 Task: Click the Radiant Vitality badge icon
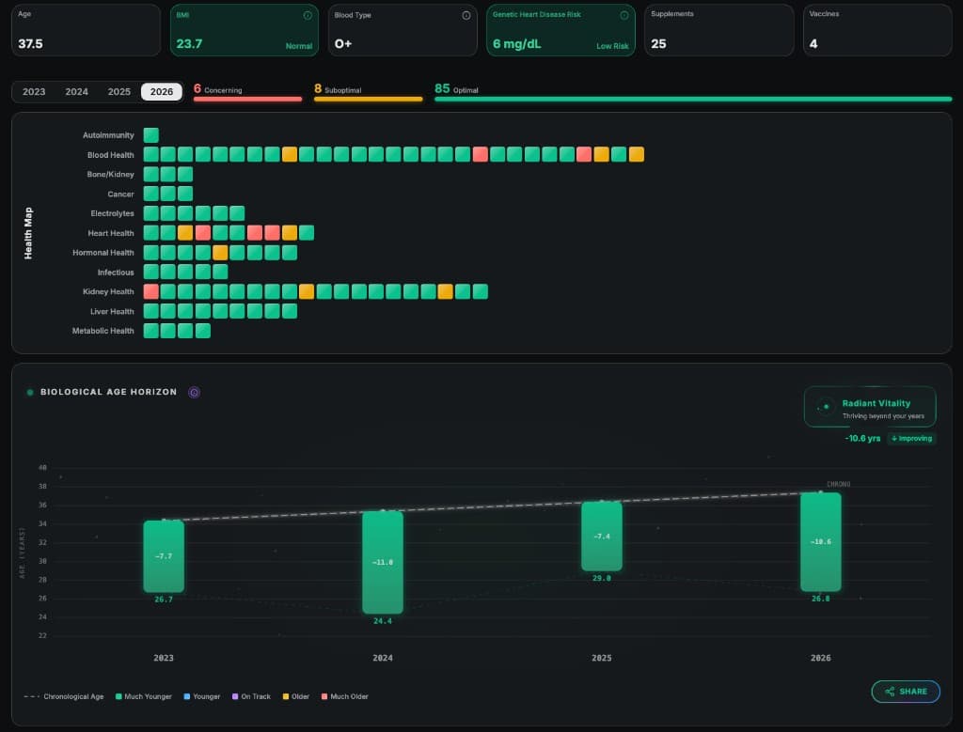(x=826, y=407)
